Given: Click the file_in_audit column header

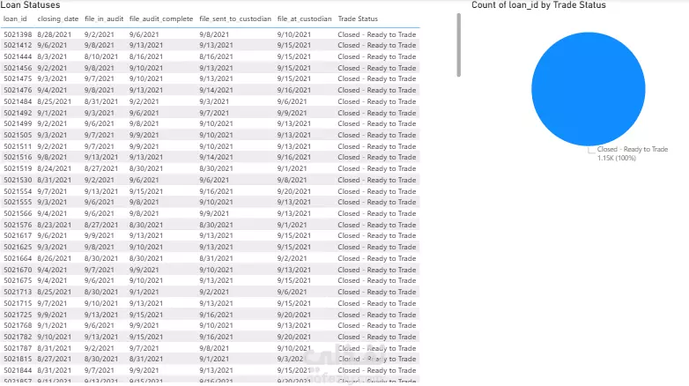Looking at the screenshot, I should 104,19.
